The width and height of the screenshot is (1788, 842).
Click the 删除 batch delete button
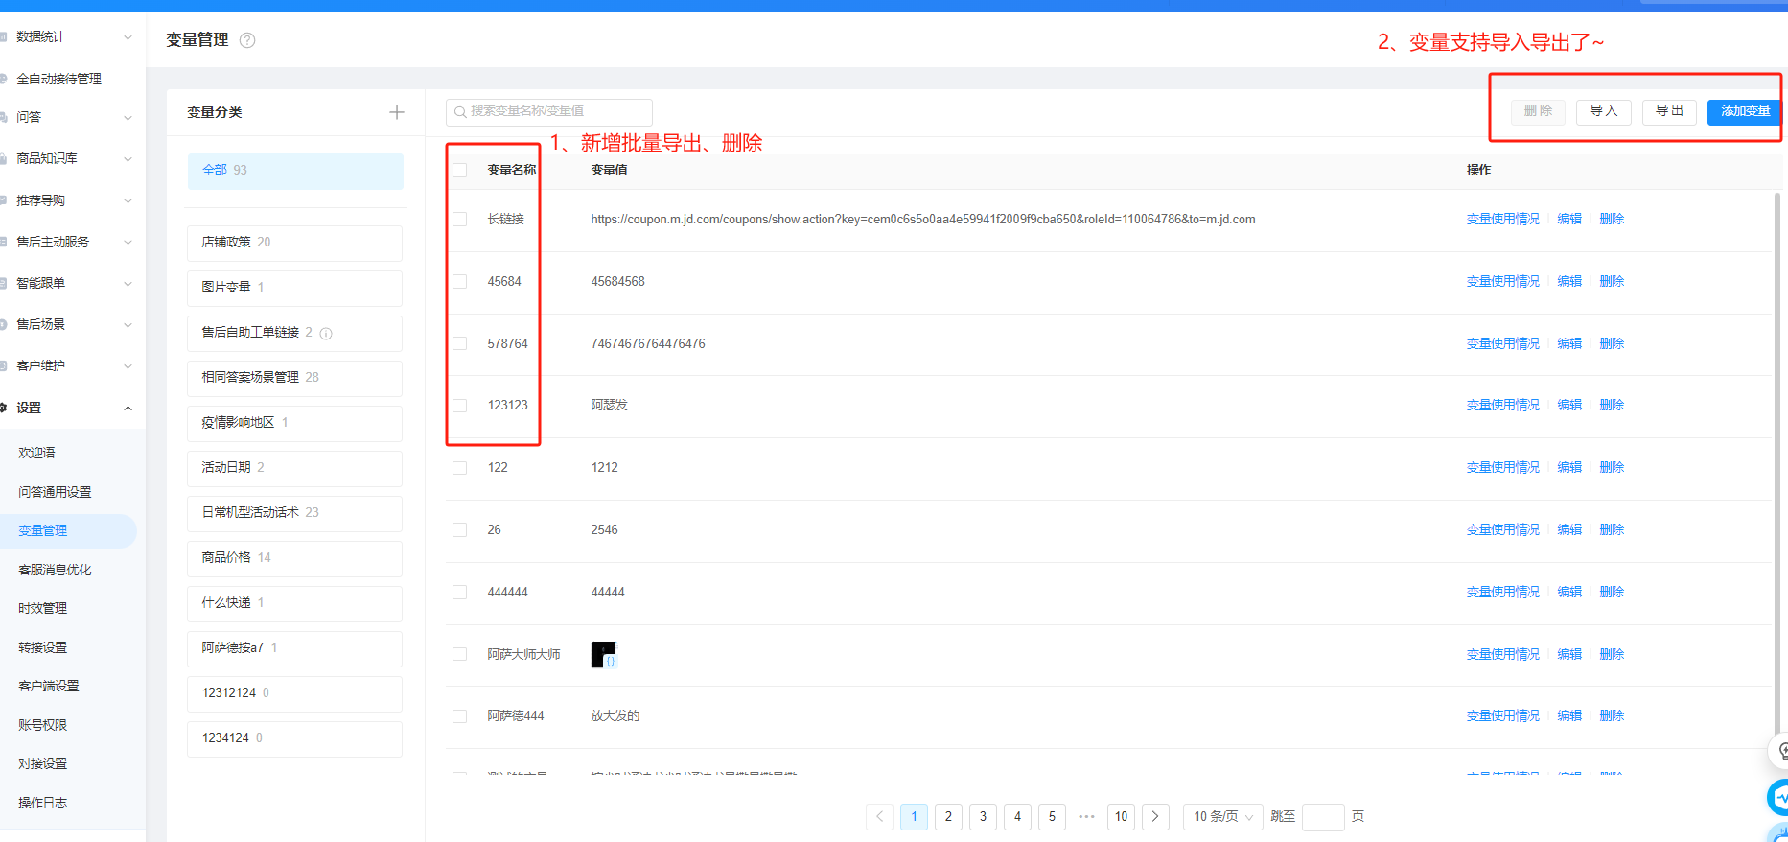[1538, 112]
